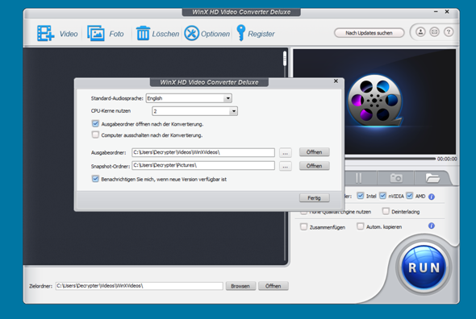Click the Video toolbar label

pyautogui.click(x=69, y=34)
